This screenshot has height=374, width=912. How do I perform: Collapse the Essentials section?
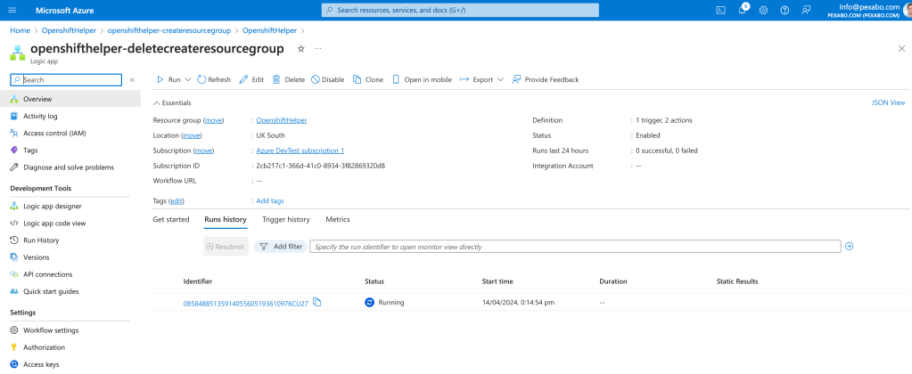point(172,102)
